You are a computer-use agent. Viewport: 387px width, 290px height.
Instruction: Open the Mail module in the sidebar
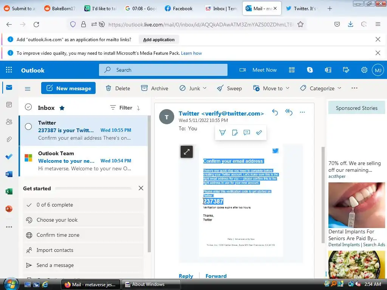click(9, 88)
